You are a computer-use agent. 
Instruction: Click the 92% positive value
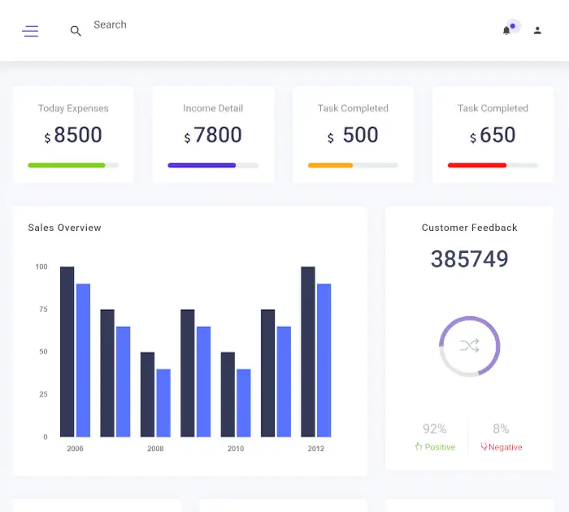(434, 428)
